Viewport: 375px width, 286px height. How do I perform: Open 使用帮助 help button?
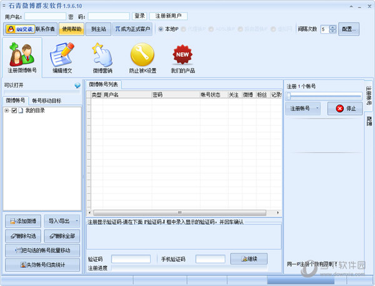pyautogui.click(x=71, y=29)
